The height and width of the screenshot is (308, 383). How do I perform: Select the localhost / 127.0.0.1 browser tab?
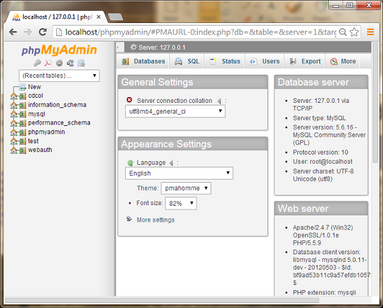click(x=56, y=17)
